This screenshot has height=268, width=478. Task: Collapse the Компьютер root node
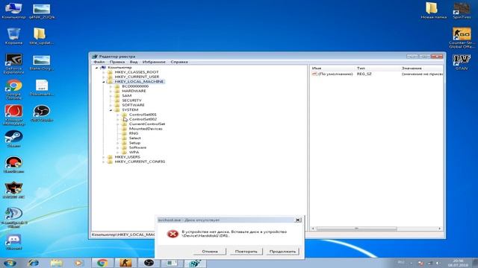click(x=97, y=68)
